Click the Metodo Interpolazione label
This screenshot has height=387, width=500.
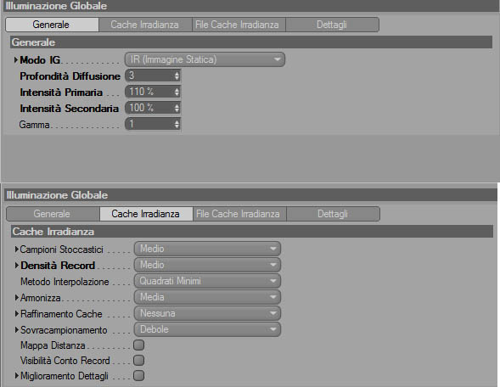point(65,282)
